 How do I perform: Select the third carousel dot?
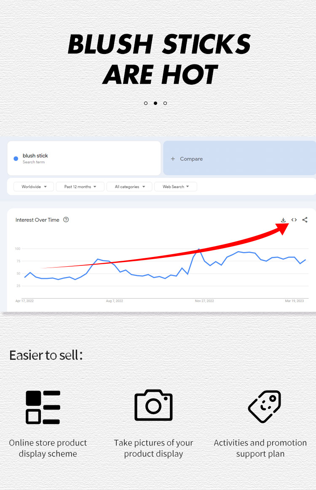[165, 103]
